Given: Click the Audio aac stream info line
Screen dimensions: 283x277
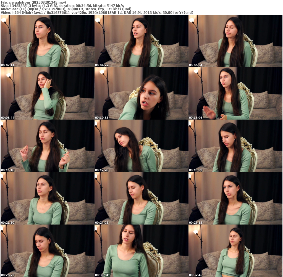Looking at the screenshot, I should click(66, 9).
